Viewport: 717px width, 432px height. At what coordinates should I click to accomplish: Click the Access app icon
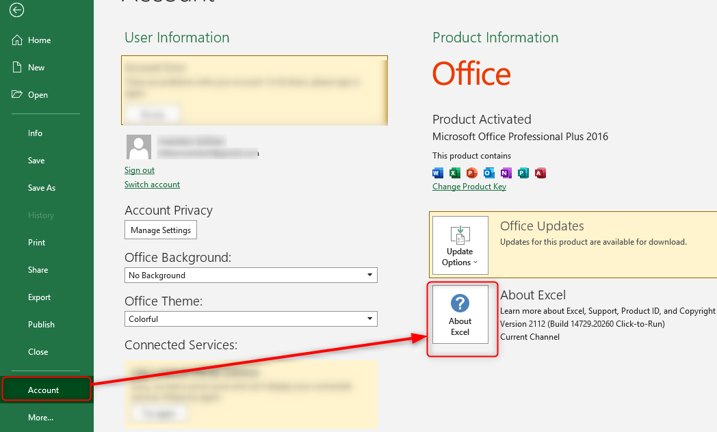pyautogui.click(x=540, y=173)
